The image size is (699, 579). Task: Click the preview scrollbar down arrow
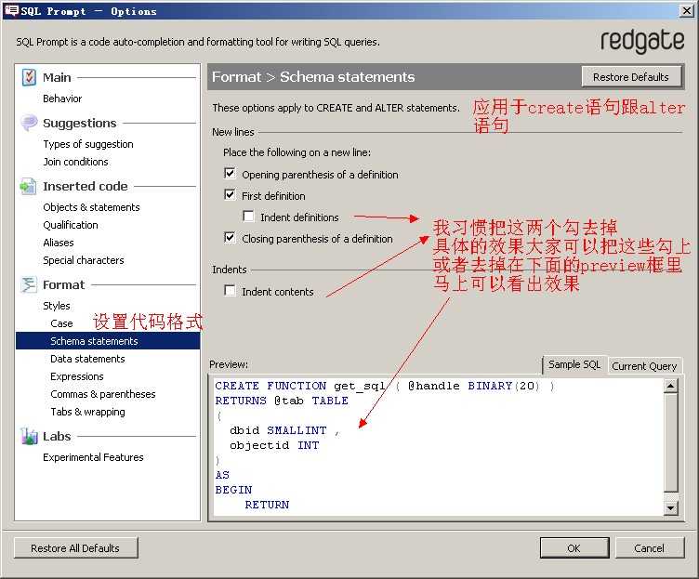[670, 507]
